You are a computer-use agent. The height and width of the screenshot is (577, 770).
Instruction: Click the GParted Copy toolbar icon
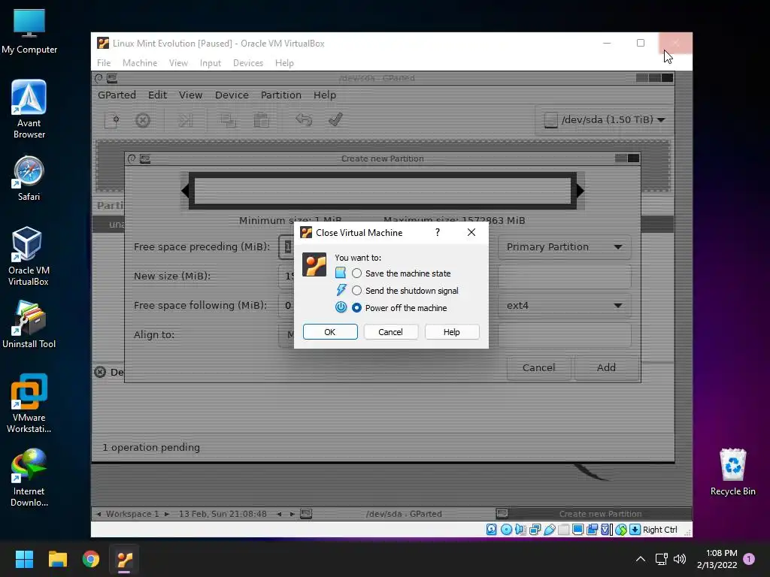pyautogui.click(x=228, y=120)
